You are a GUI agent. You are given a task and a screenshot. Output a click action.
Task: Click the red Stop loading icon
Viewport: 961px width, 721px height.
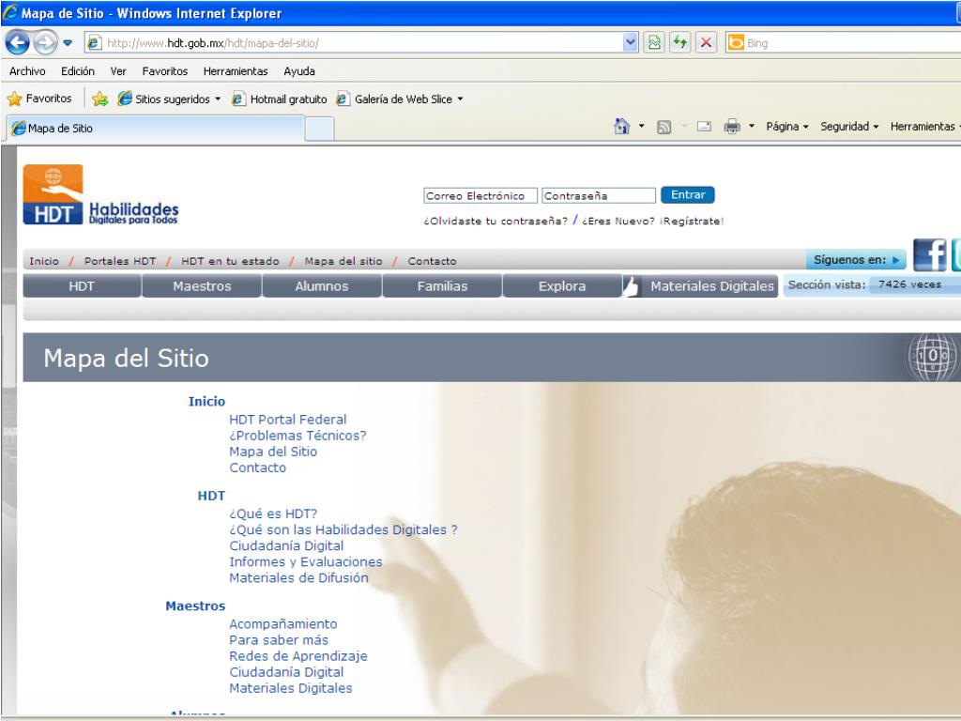click(706, 43)
